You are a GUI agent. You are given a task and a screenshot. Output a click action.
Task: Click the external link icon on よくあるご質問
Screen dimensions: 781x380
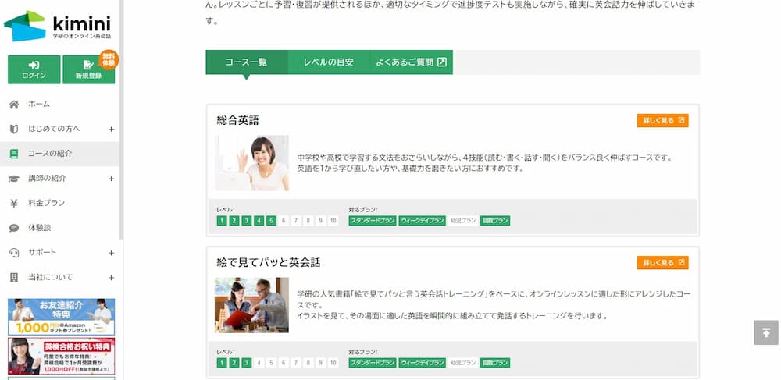click(442, 62)
